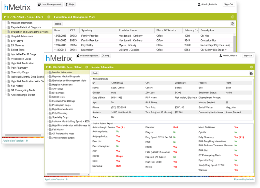Open Prescription Drugs in back window sidebar
Screen dimensions: 260x188
[x=21, y=59]
